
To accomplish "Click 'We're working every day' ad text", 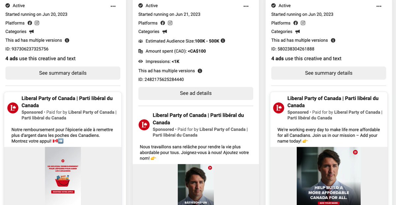I will (x=329, y=135).
